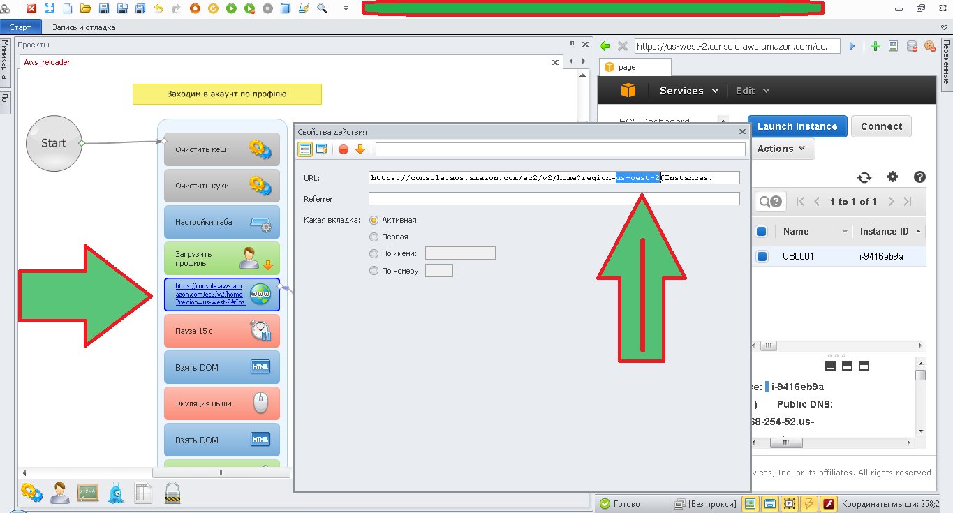Click the redo arrow icon

click(176, 8)
